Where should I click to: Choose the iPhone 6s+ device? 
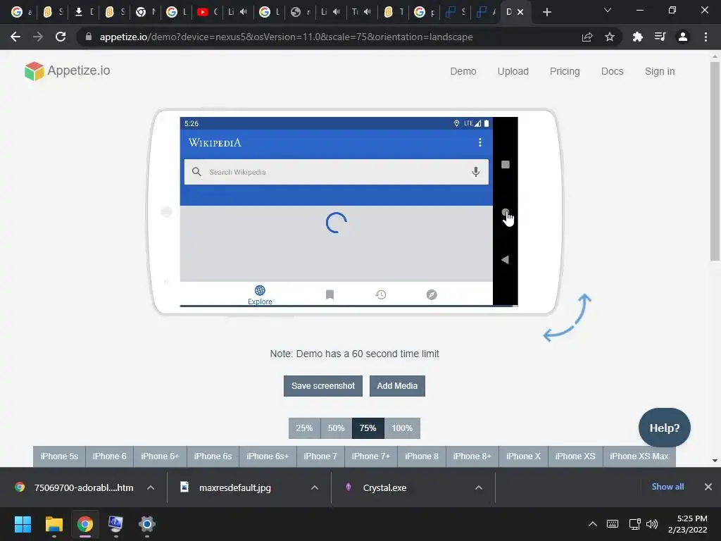pyautogui.click(x=268, y=456)
